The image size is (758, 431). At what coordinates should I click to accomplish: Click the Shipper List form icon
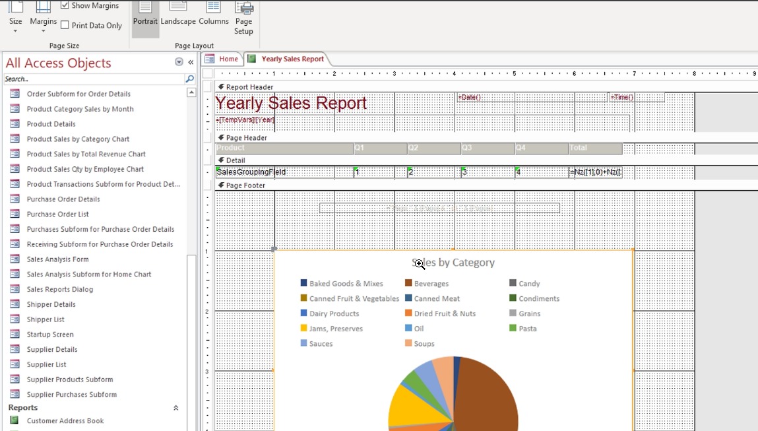tap(15, 319)
